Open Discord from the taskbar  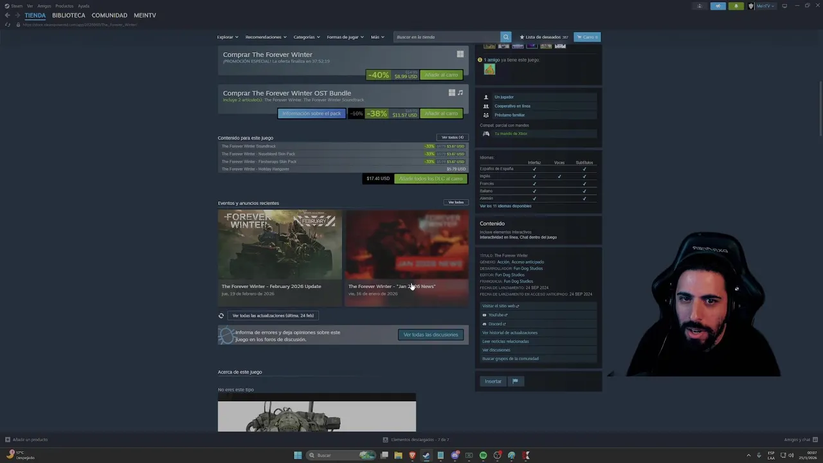point(455,455)
